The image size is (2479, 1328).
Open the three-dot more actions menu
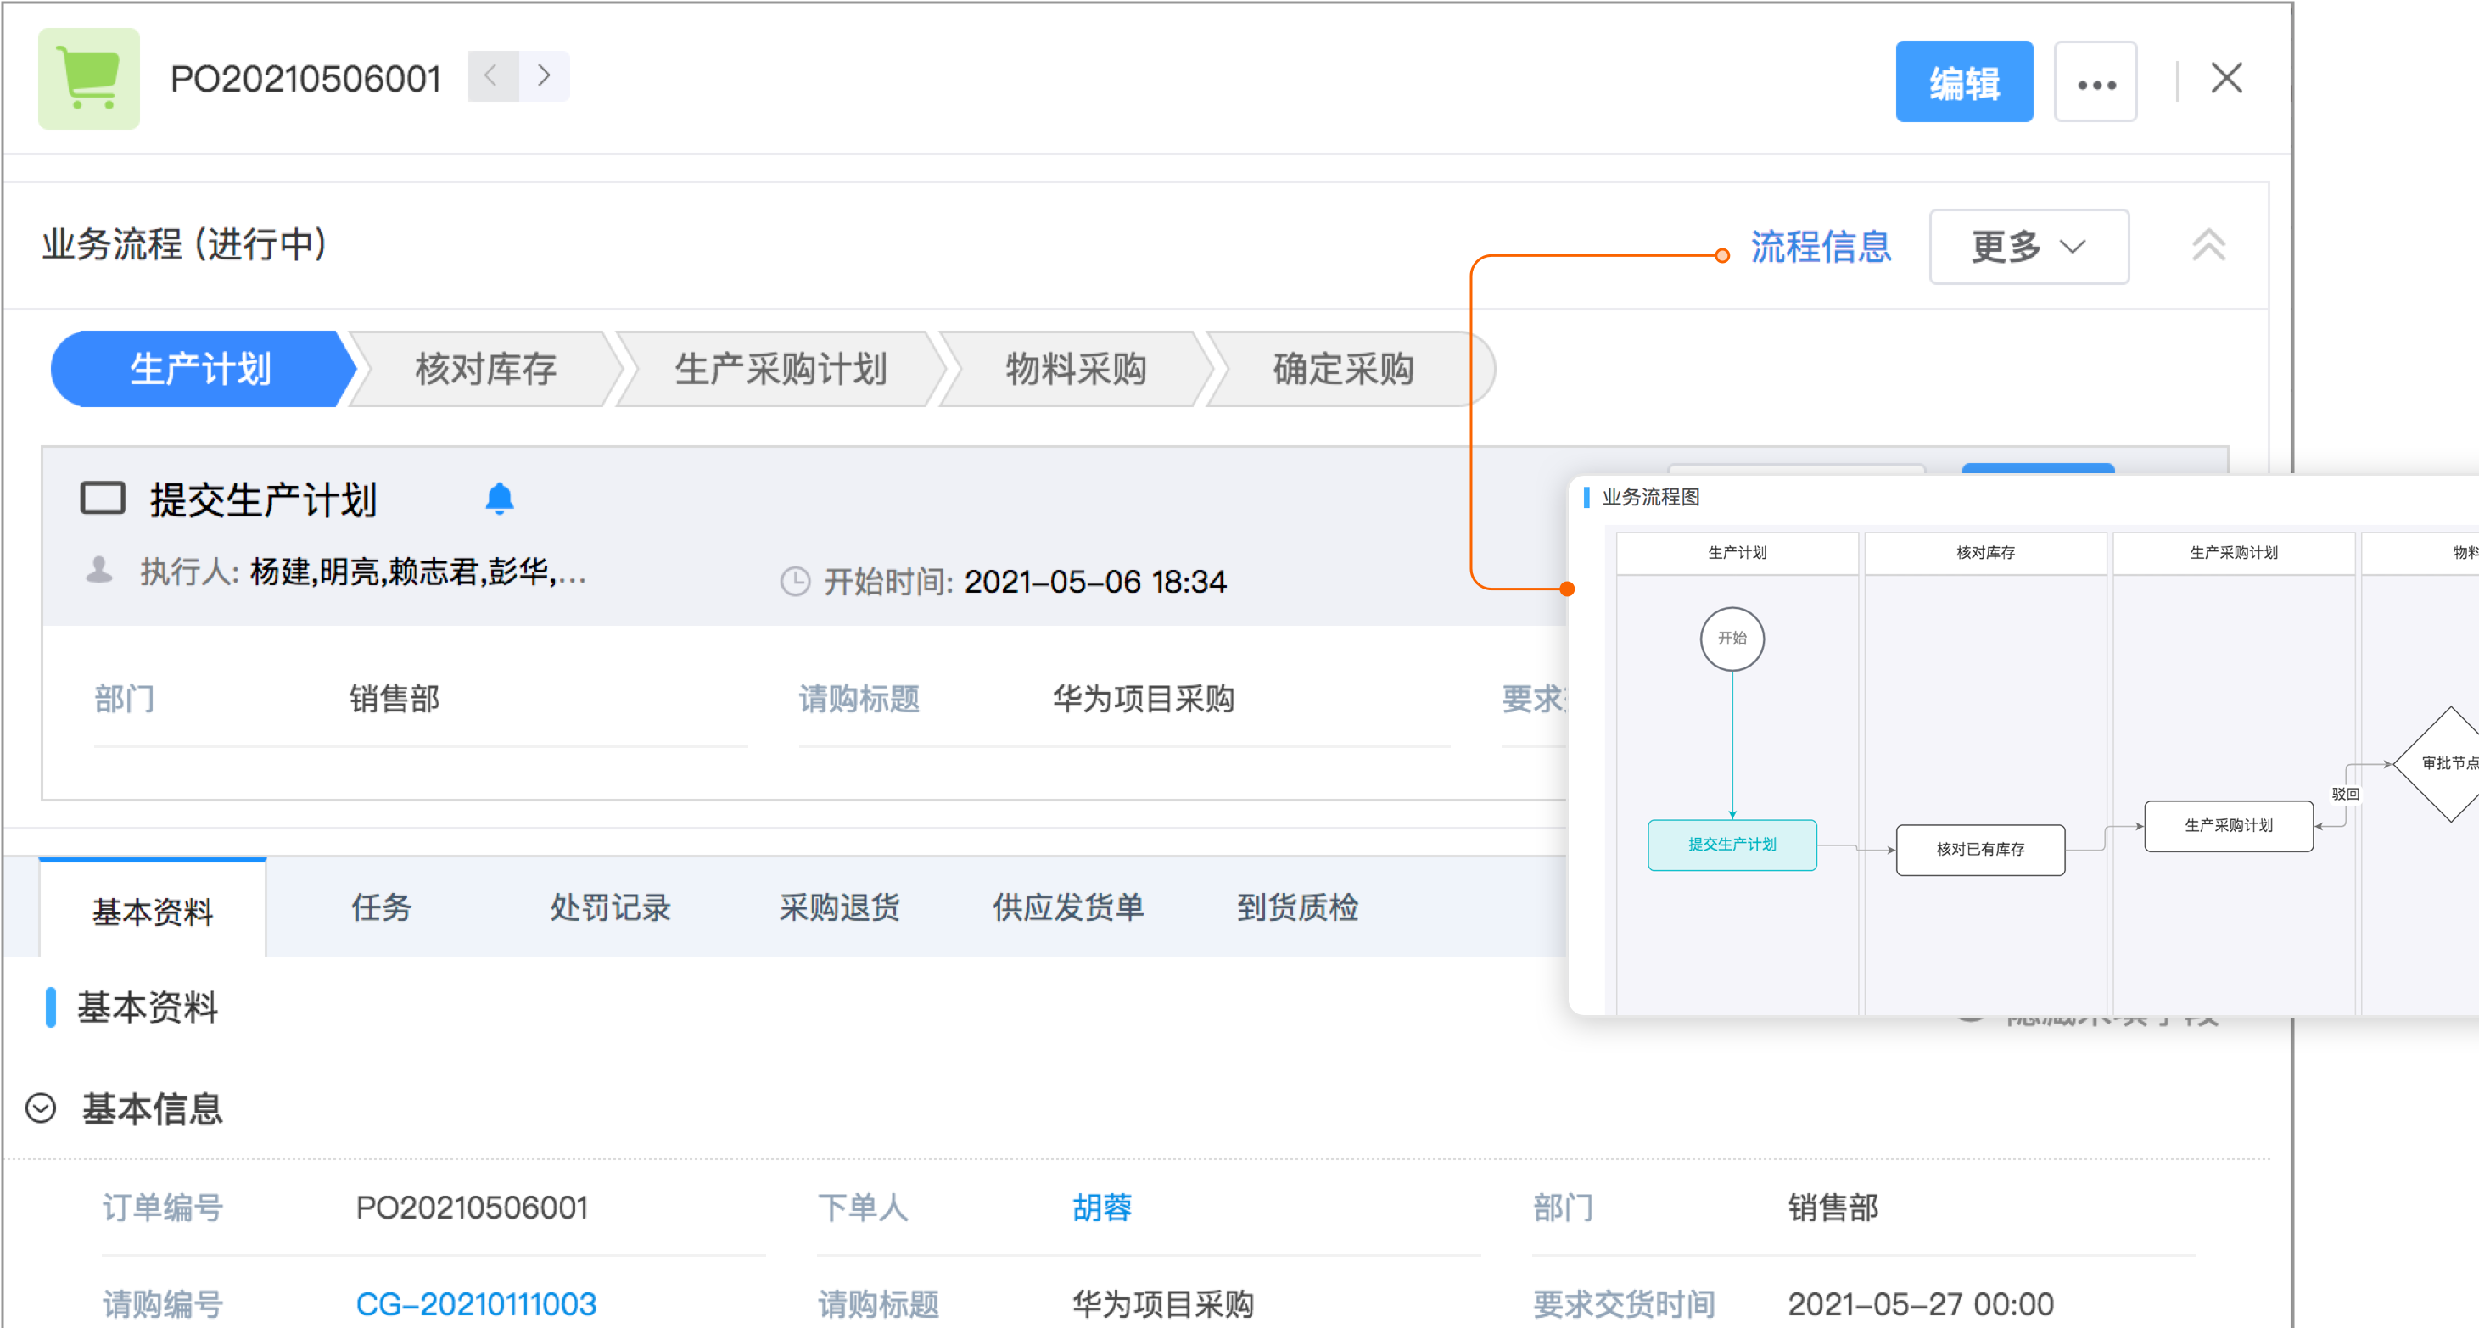pos(2095,81)
